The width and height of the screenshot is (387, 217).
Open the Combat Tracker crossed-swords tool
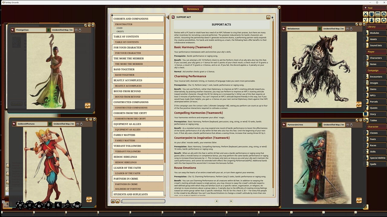366,14
